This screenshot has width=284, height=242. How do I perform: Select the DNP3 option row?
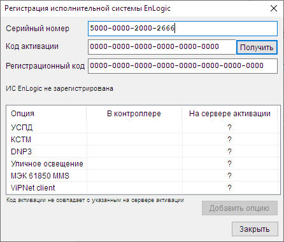[142, 151]
